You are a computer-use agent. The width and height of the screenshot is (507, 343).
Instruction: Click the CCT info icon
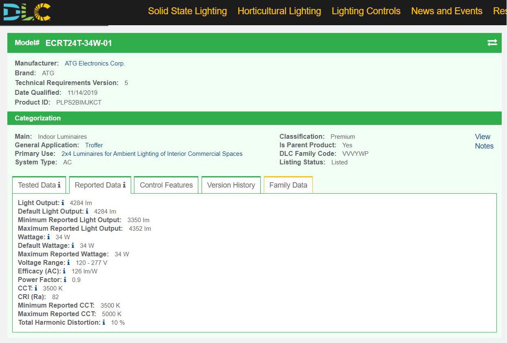coord(35,288)
